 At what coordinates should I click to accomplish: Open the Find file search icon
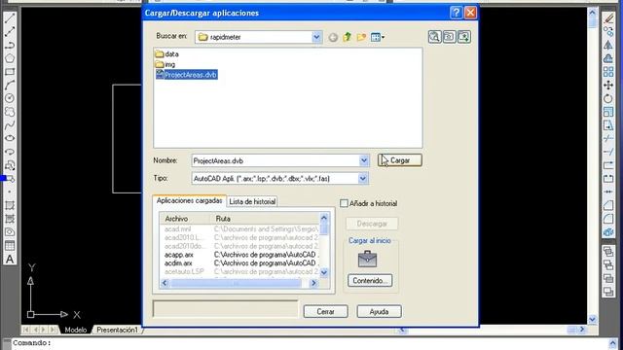tap(435, 37)
